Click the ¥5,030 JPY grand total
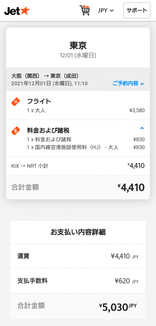This screenshot has width=156, height=326. [x=118, y=307]
